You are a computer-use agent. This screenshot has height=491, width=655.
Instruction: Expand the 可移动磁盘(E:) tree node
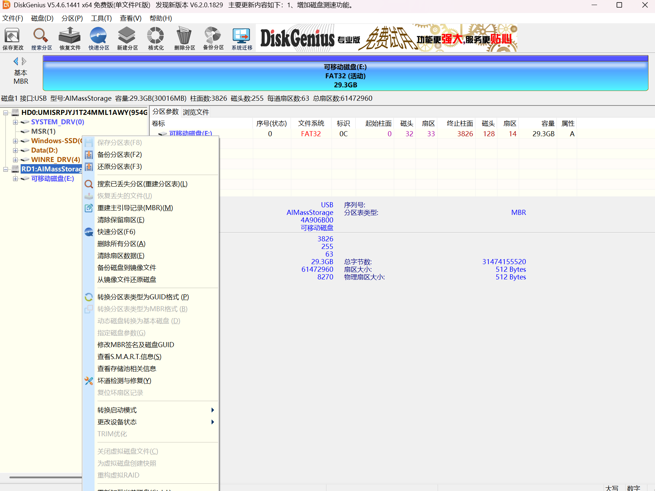[15, 179]
